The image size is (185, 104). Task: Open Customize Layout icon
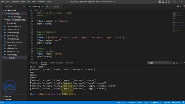169,2
